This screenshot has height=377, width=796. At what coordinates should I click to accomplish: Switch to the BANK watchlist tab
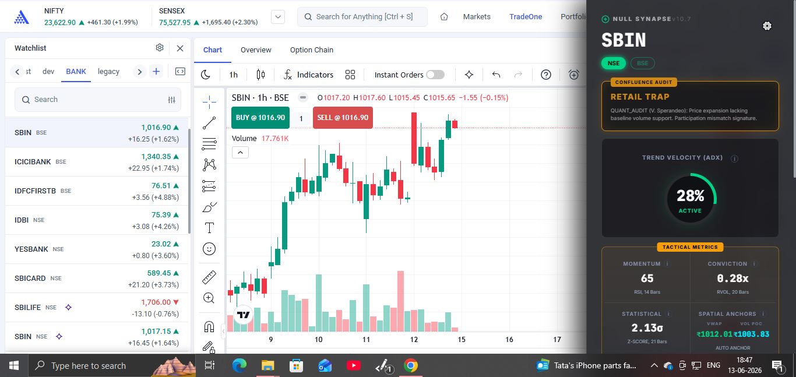click(76, 72)
